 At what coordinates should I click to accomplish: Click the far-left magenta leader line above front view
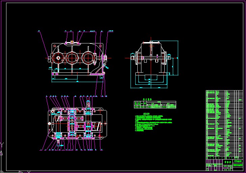click(44, 44)
